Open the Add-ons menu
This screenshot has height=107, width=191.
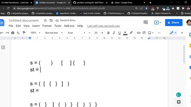69,26
